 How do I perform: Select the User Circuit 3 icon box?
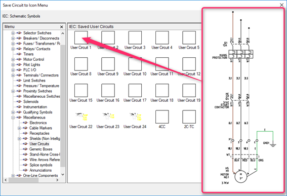click(135, 37)
